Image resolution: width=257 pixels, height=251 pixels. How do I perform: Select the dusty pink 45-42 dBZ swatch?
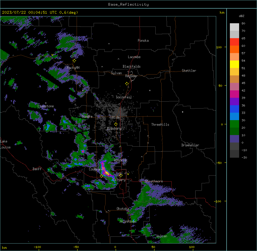point(234,87)
